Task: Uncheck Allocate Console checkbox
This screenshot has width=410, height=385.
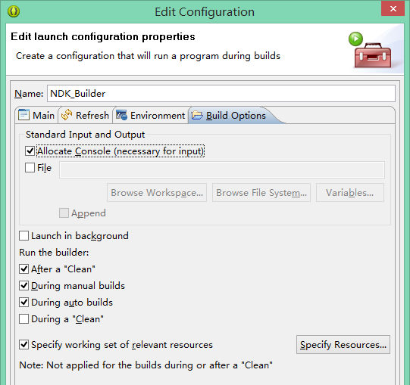Action: tap(30, 151)
